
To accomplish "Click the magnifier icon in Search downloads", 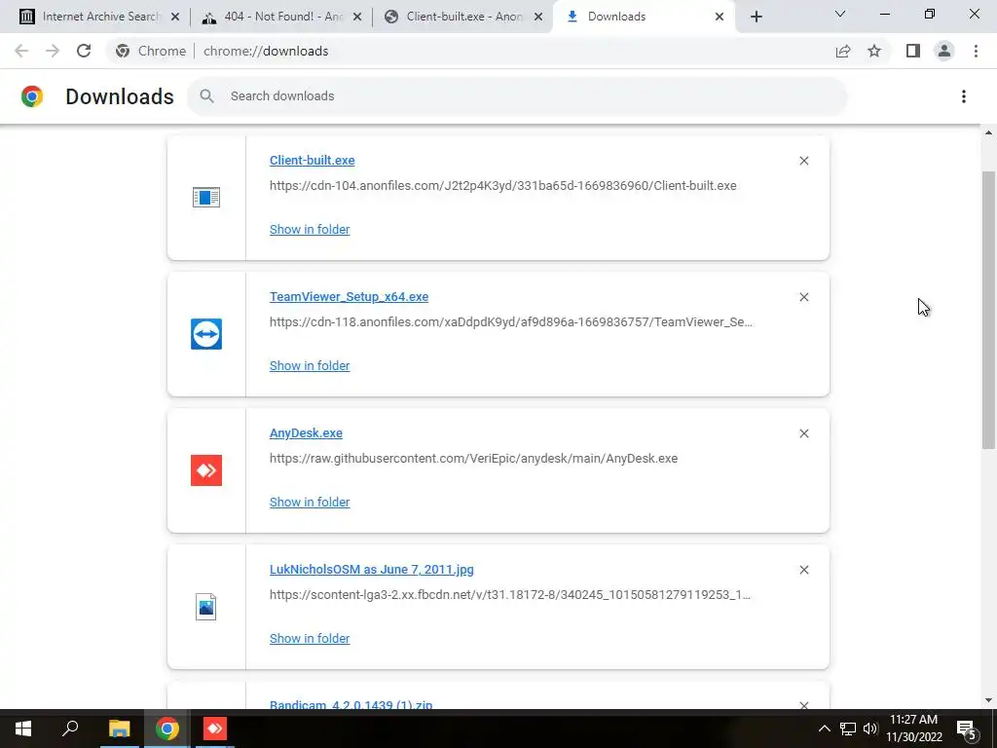I will pos(206,96).
